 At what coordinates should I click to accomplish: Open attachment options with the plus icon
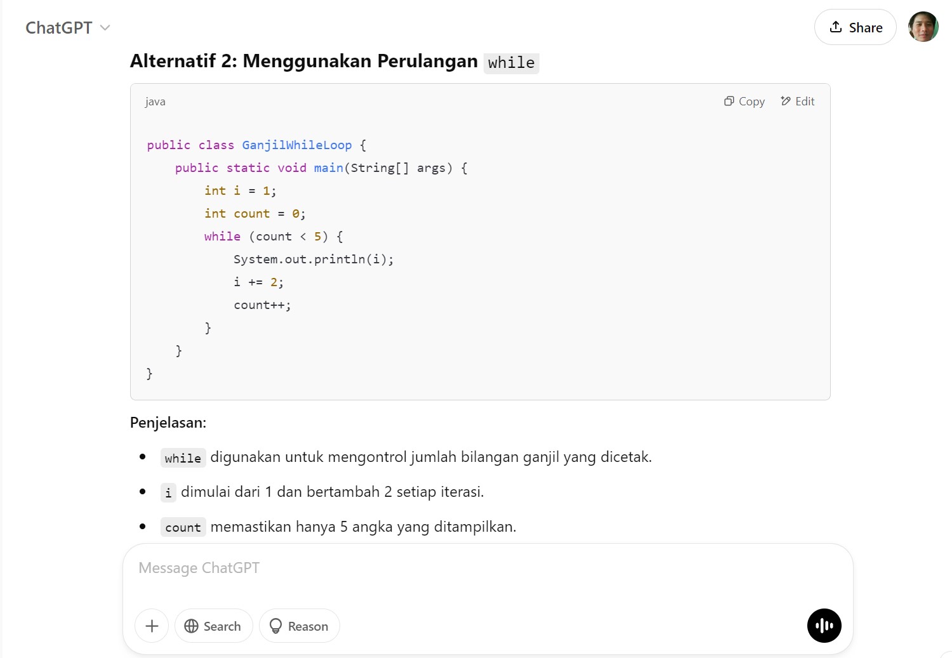pyautogui.click(x=151, y=626)
